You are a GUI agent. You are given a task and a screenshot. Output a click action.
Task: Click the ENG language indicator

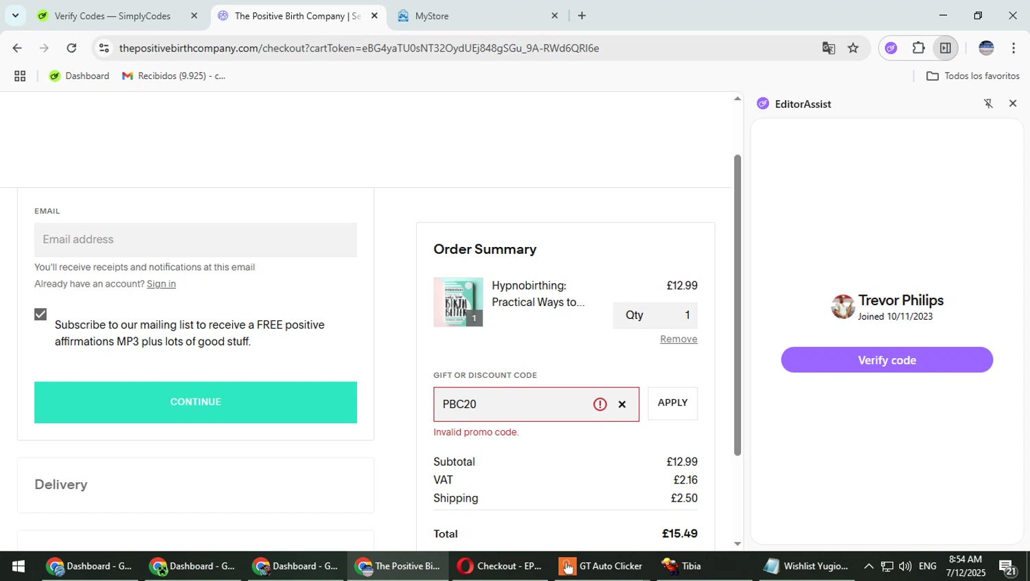[x=928, y=566]
